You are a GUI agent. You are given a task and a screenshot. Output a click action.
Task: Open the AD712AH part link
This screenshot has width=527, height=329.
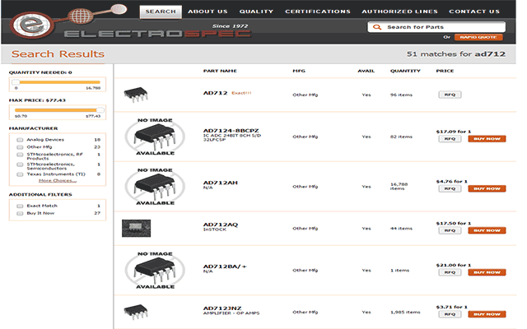pyautogui.click(x=220, y=183)
